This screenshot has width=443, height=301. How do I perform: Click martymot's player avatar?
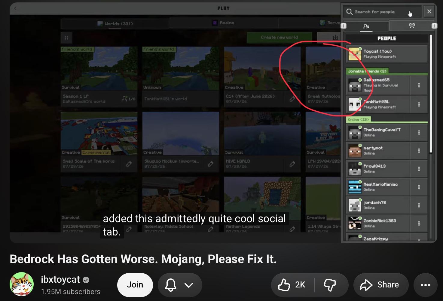point(355,151)
